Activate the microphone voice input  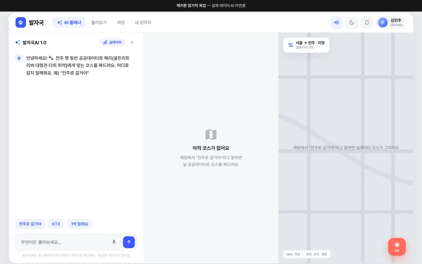(x=114, y=242)
